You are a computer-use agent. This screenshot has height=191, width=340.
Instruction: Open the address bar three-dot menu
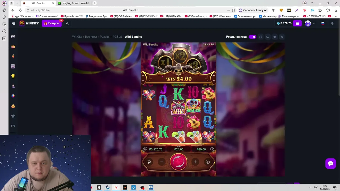(228, 10)
